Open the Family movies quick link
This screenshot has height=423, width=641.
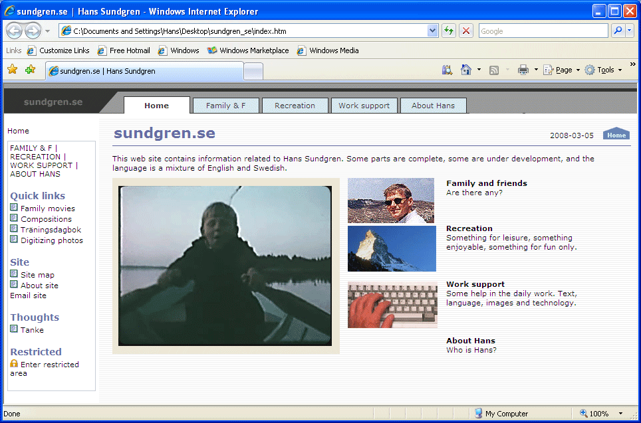pyautogui.click(x=48, y=209)
